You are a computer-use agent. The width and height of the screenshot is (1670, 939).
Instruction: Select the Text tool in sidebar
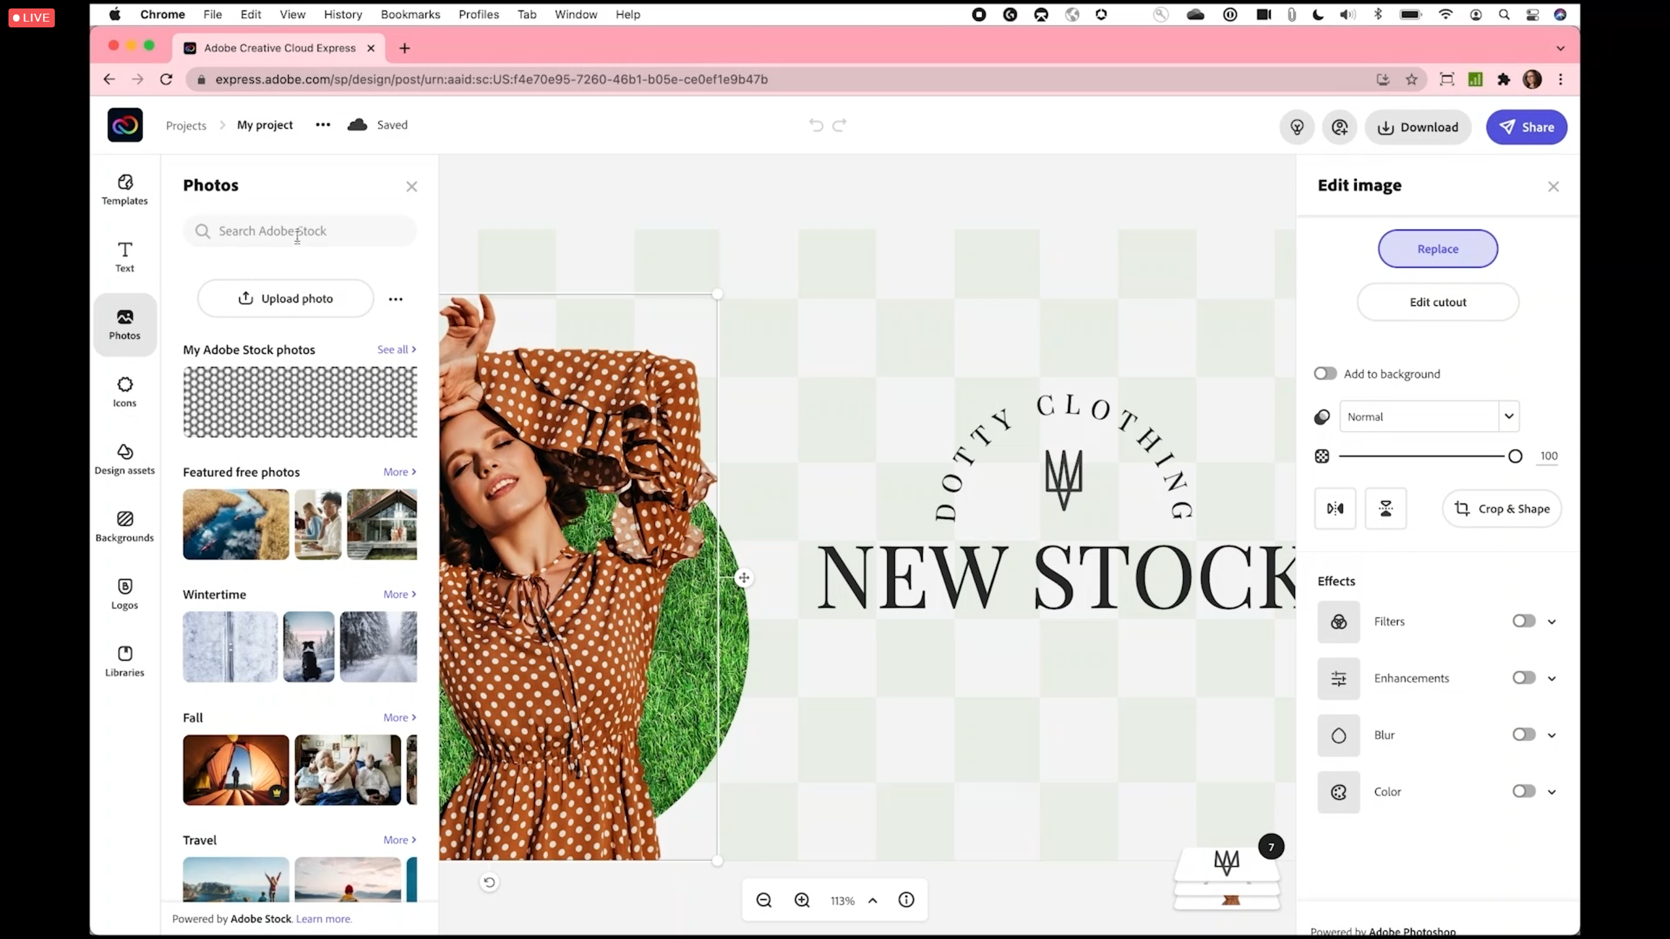click(x=125, y=257)
